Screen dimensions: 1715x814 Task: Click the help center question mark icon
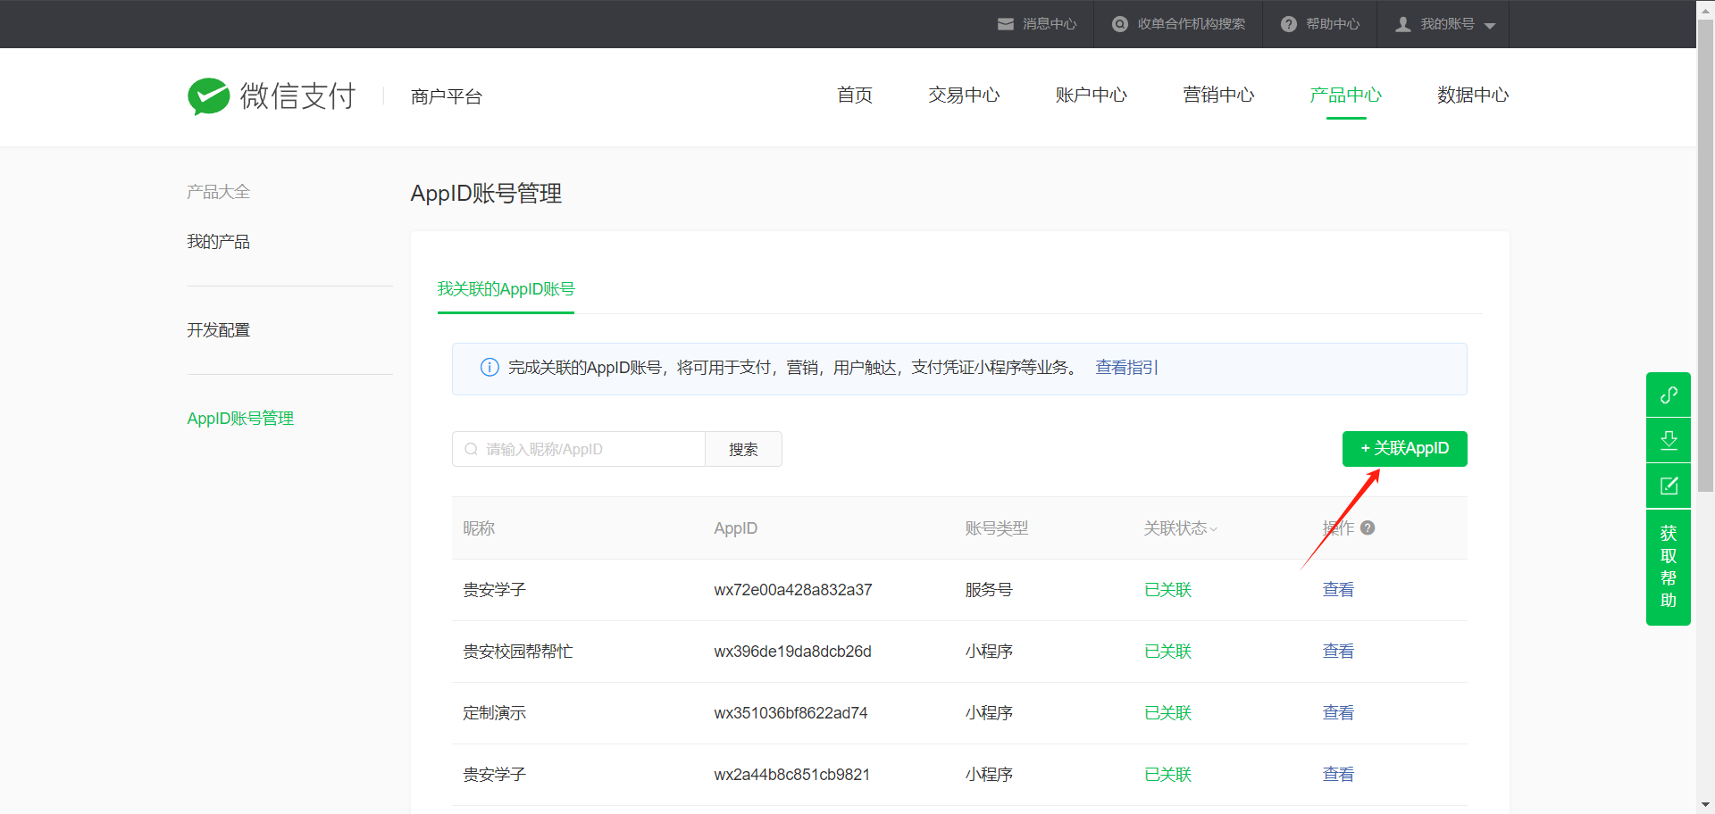(x=1288, y=24)
